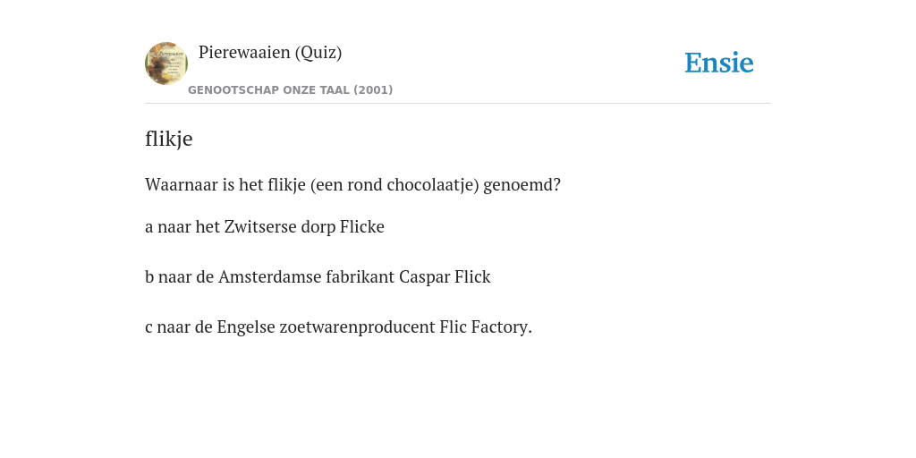916x458 pixels.
Task: Open the Pierewaaien (Quiz) title link
Action: pyautogui.click(x=270, y=53)
